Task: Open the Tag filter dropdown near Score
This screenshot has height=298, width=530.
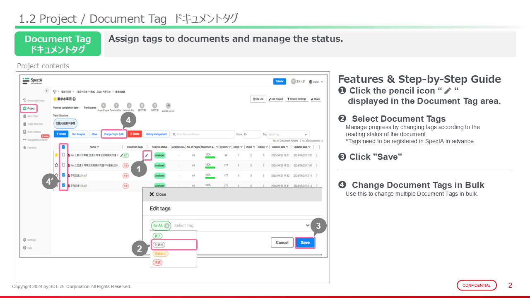Action: [x=288, y=135]
